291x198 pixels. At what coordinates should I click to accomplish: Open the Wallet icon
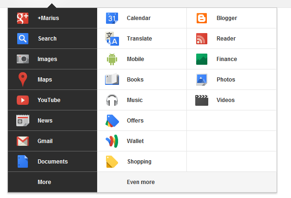pyautogui.click(x=112, y=141)
